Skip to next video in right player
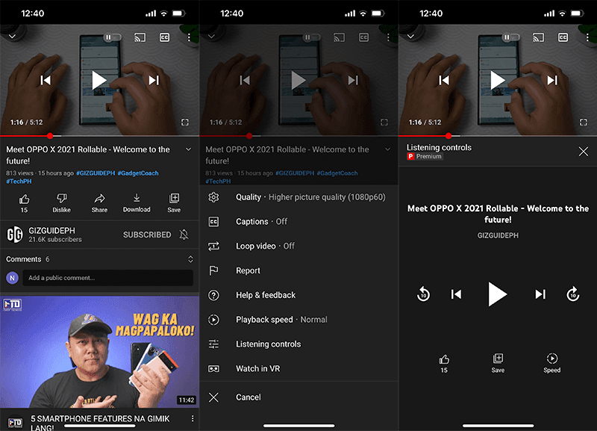 click(x=552, y=81)
